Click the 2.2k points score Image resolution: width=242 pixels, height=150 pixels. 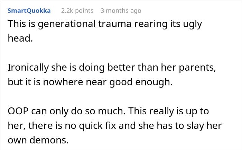77,11
